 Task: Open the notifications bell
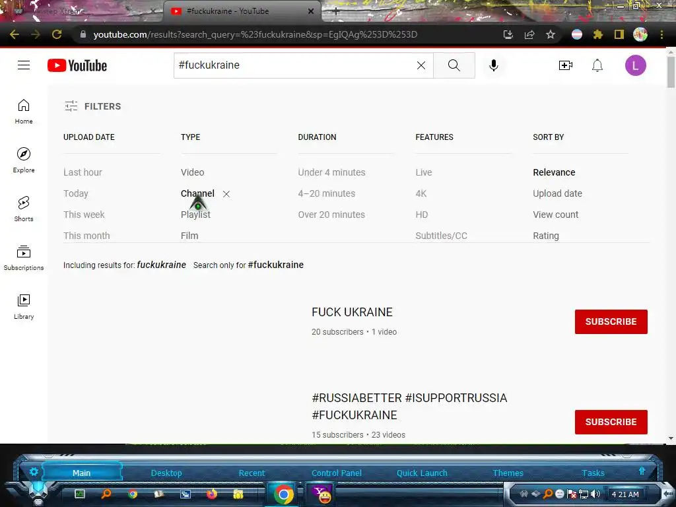[x=597, y=65]
